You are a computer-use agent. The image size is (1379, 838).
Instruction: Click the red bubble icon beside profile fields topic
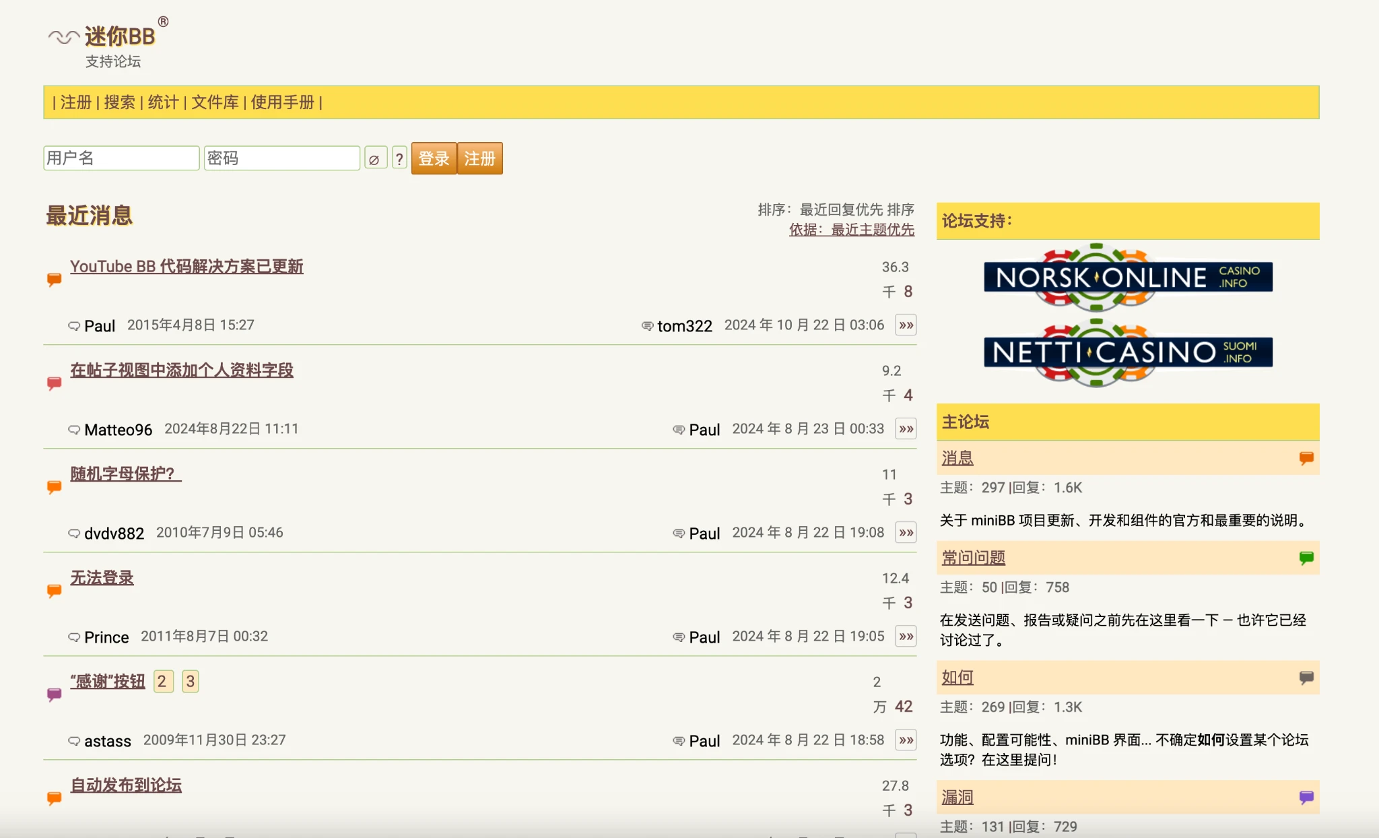tap(55, 383)
